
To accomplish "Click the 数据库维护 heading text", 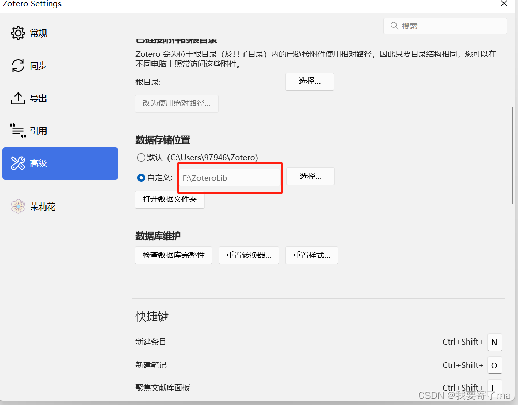I will coord(158,236).
